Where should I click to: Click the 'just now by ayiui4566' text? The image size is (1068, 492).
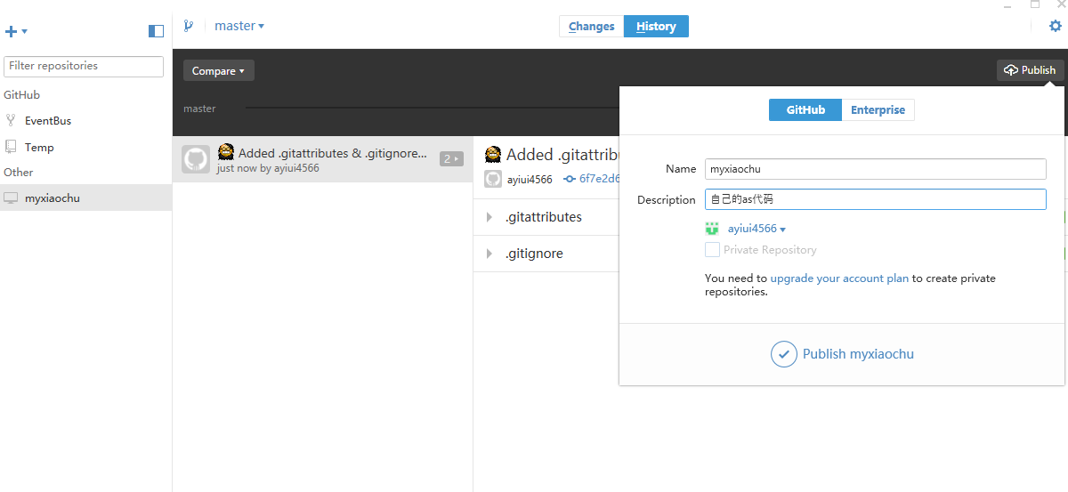pos(268,168)
